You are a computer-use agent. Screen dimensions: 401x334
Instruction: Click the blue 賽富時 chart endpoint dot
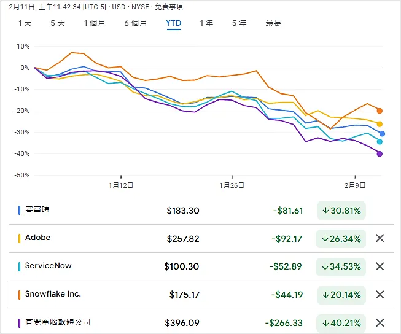(x=382, y=133)
